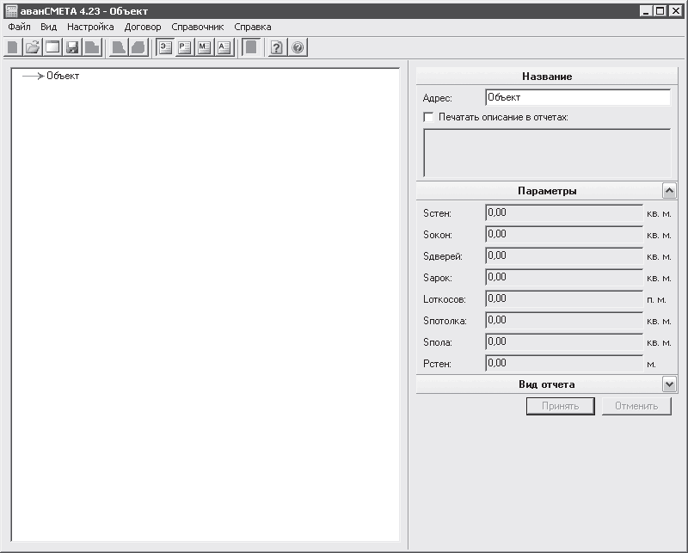Click the new document toolbar icon
The height and width of the screenshot is (553, 688).
tap(13, 47)
